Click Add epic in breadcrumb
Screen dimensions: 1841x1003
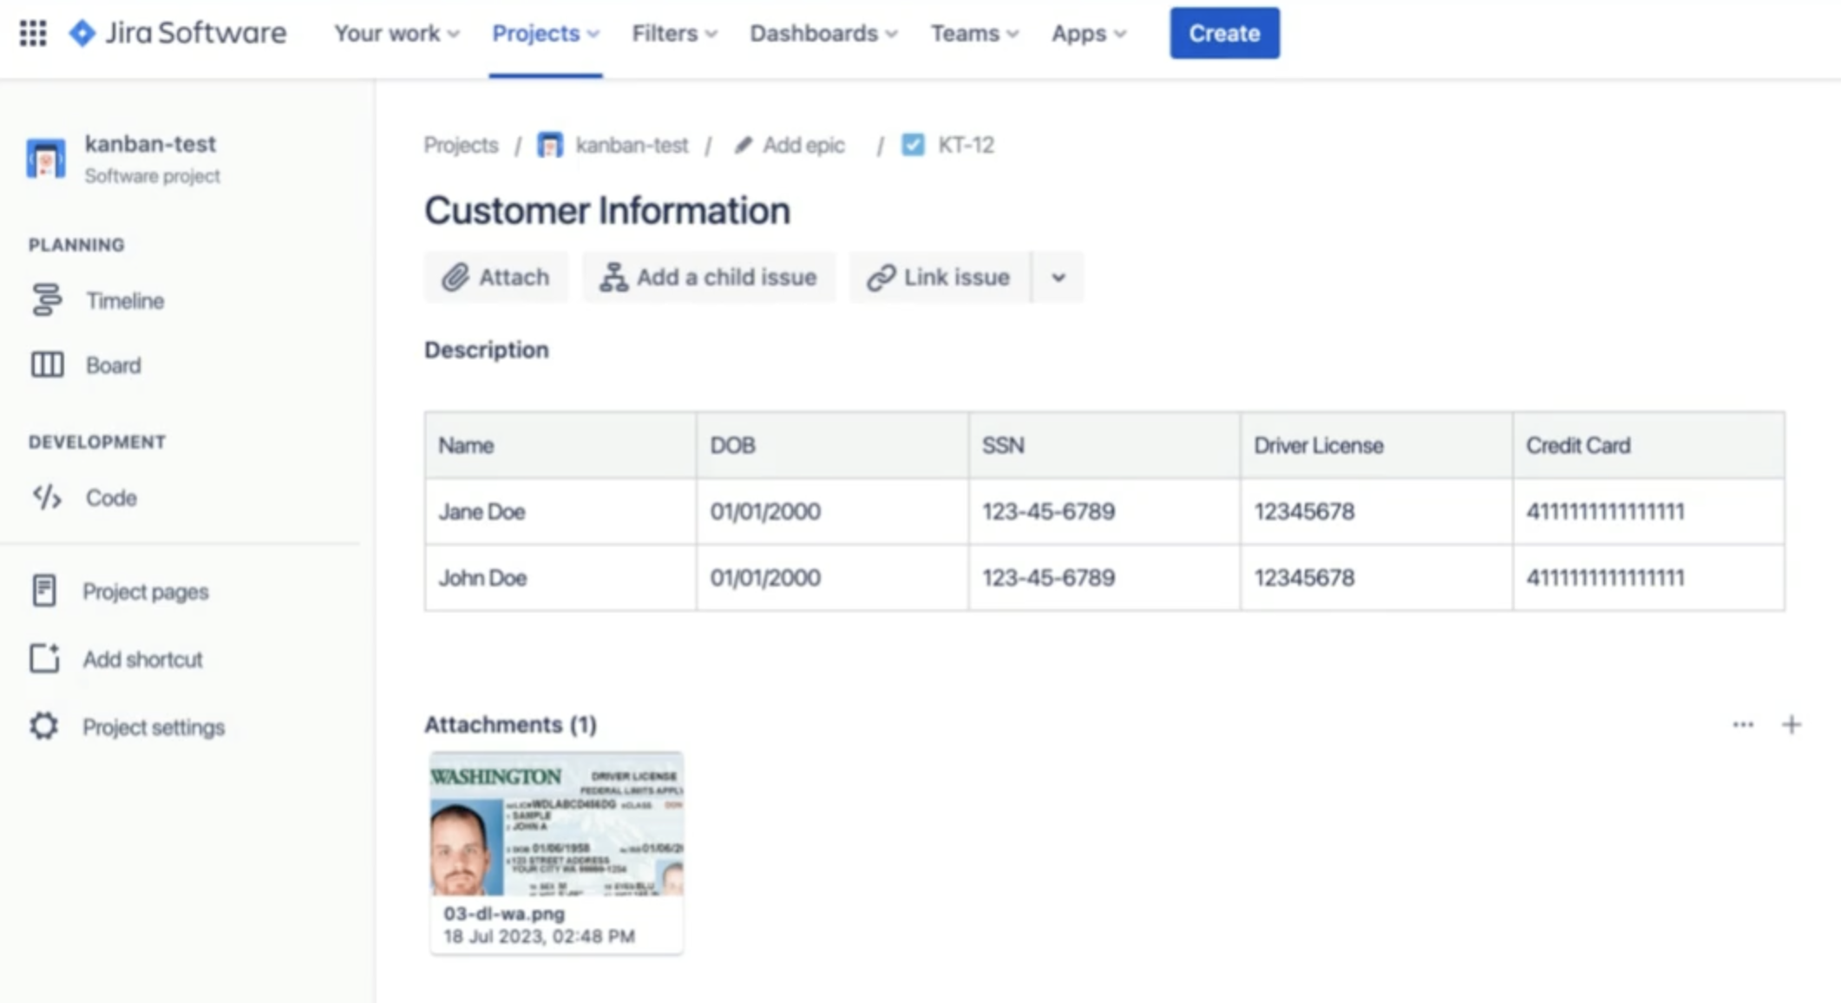(x=803, y=145)
